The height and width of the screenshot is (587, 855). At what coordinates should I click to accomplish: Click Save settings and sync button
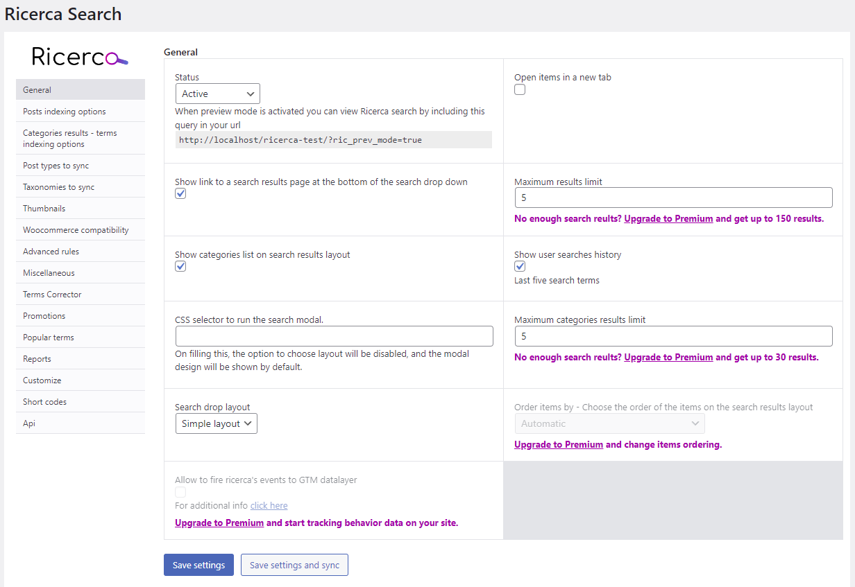294,566
